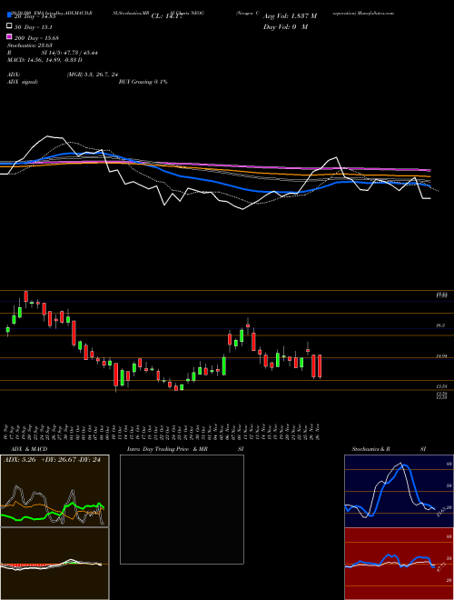Click the 'CL: 14.17' closing price text

coord(167,16)
